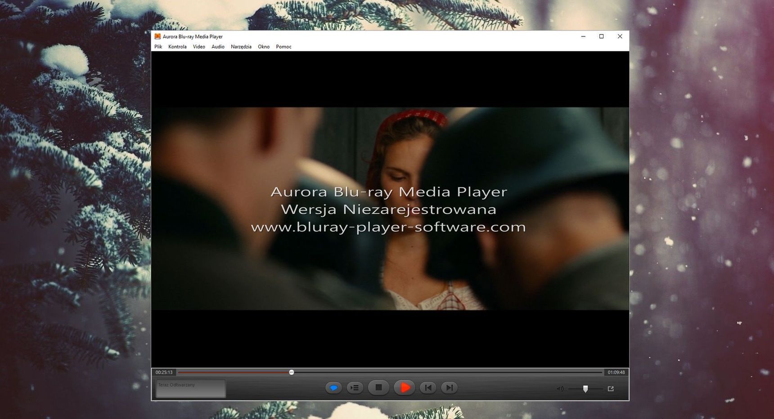This screenshot has width=774, height=419.
Task: Toggle fullscreen with the expand icon
Action: 611,389
